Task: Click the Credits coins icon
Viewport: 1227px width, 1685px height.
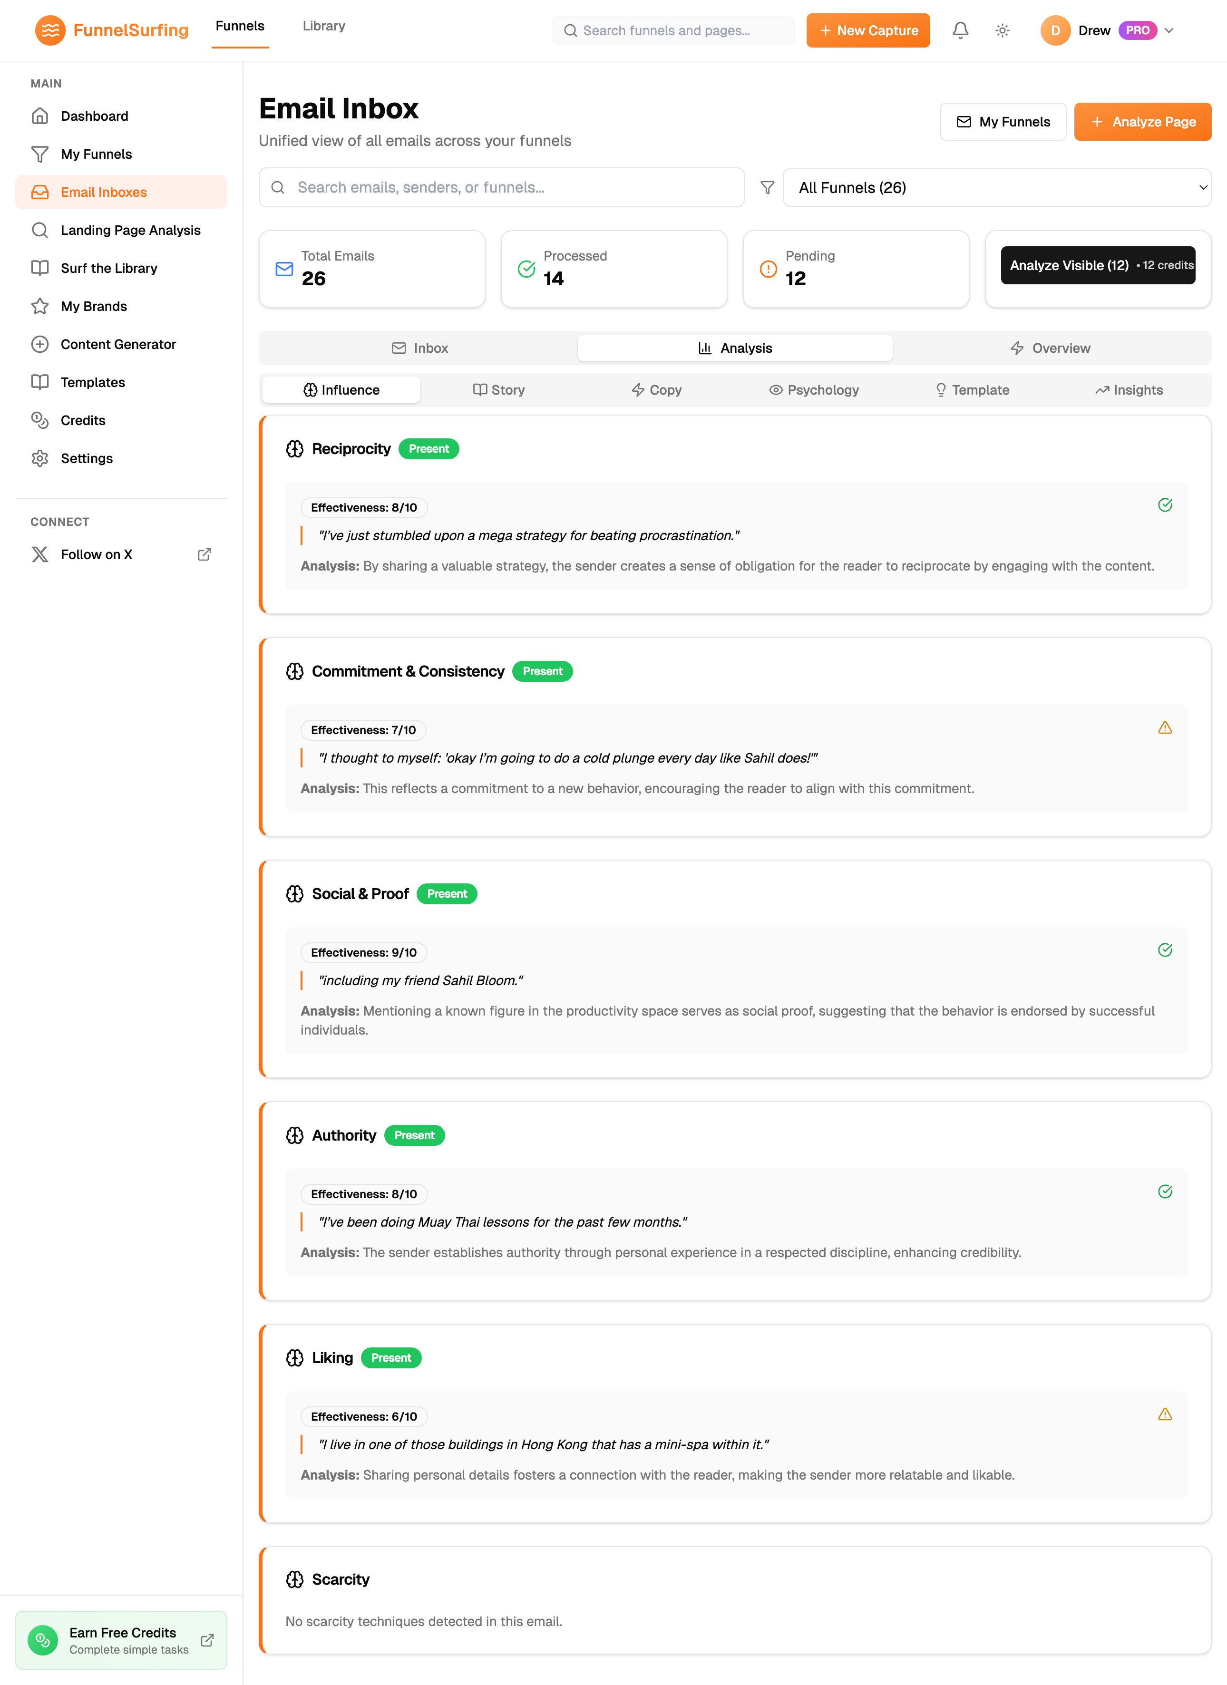Action: (40, 420)
